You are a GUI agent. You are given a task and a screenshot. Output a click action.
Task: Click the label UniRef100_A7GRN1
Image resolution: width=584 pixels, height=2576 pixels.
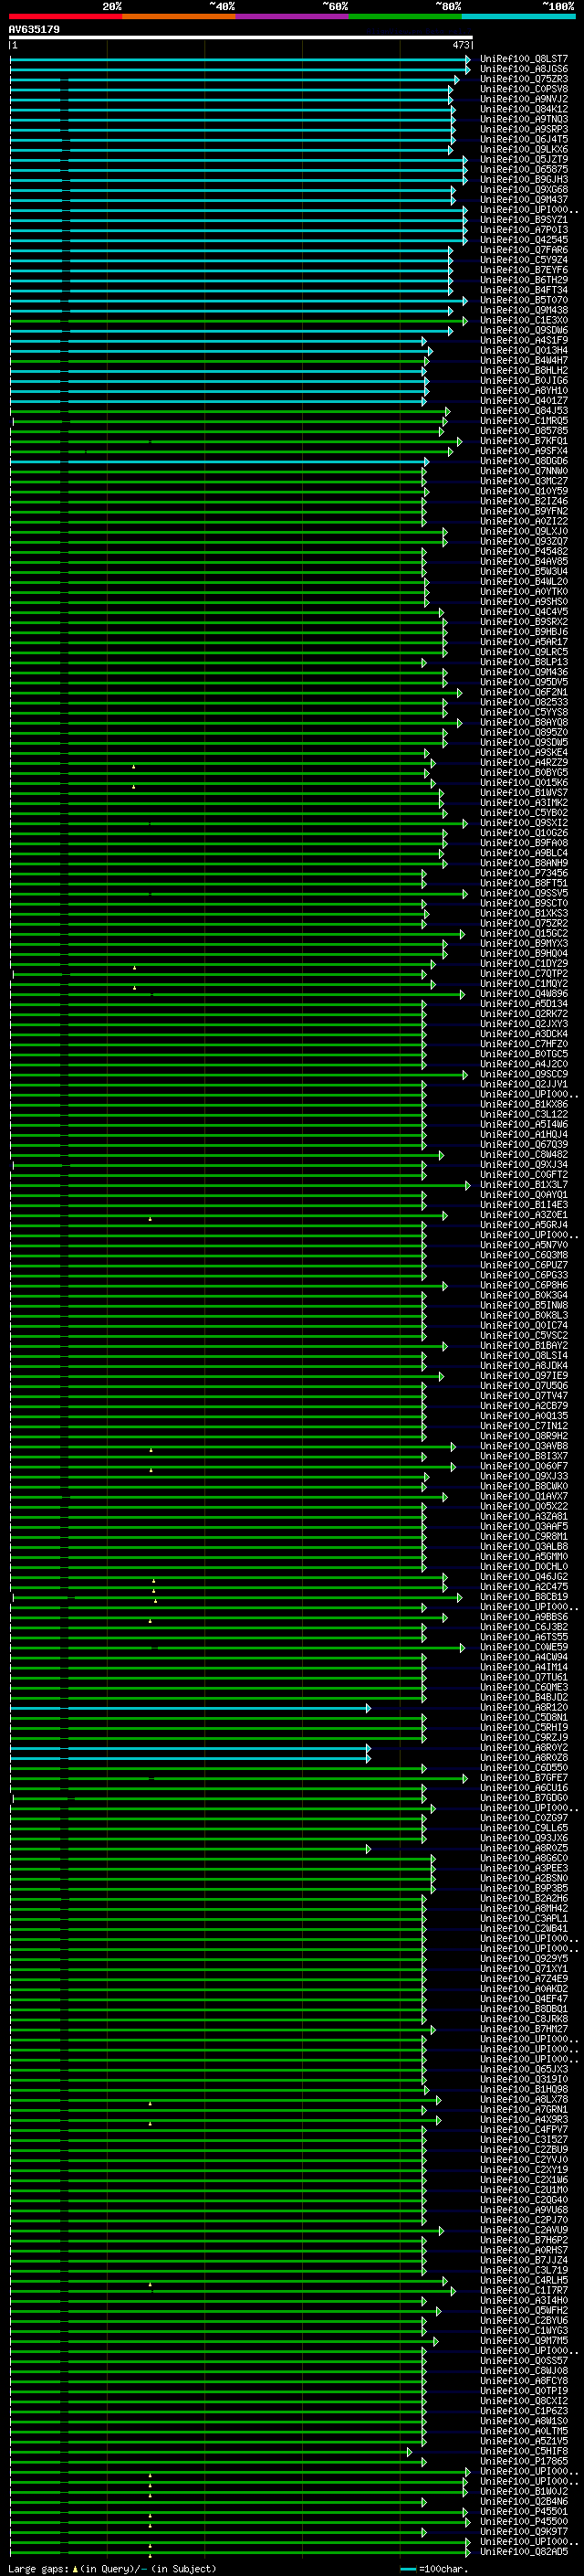point(524,2109)
